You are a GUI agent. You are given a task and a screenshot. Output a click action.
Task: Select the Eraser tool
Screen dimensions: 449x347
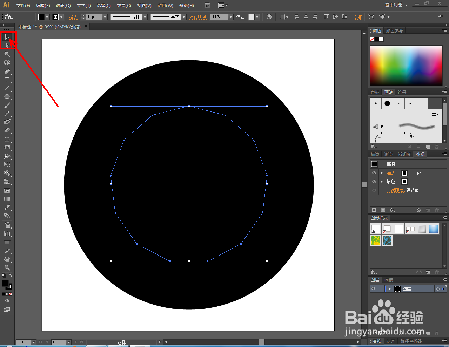pyautogui.click(x=7, y=130)
